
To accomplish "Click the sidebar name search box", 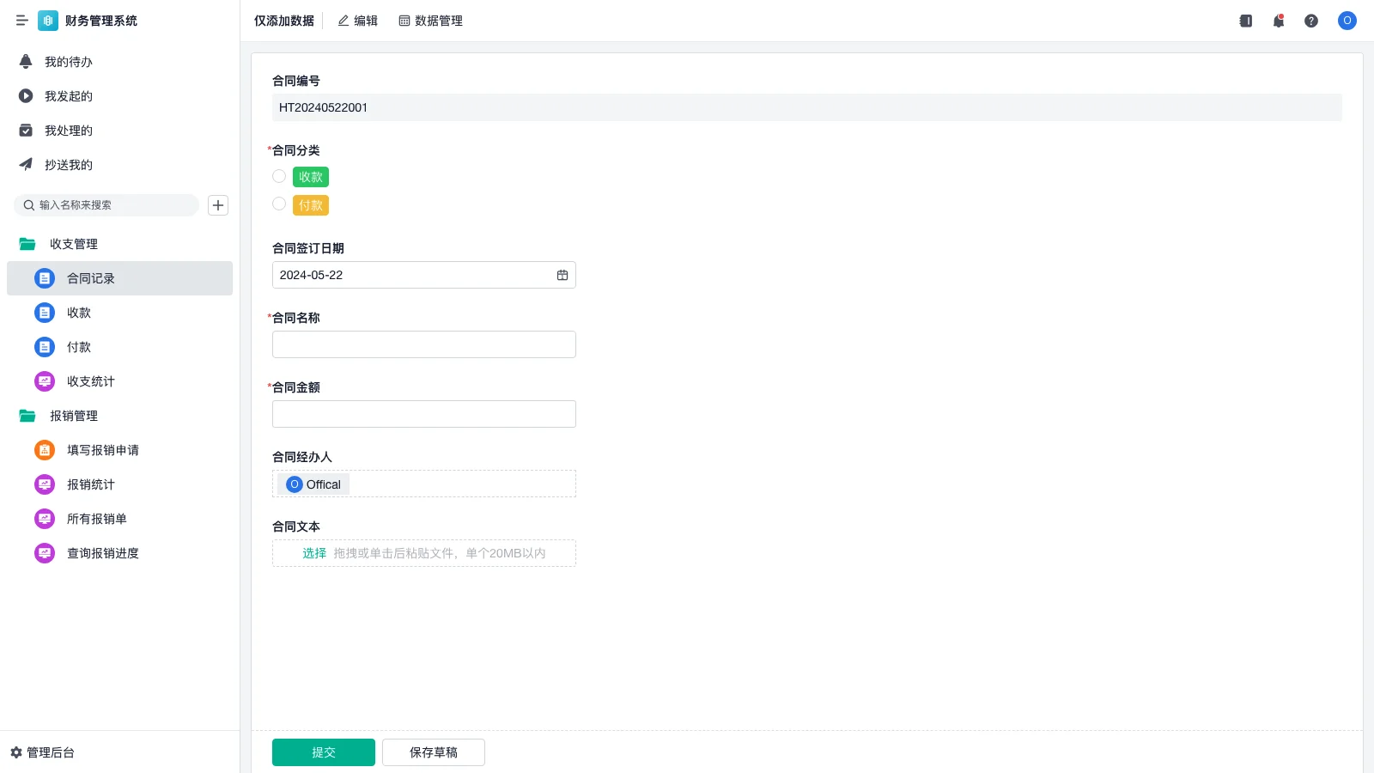I will coord(106,205).
